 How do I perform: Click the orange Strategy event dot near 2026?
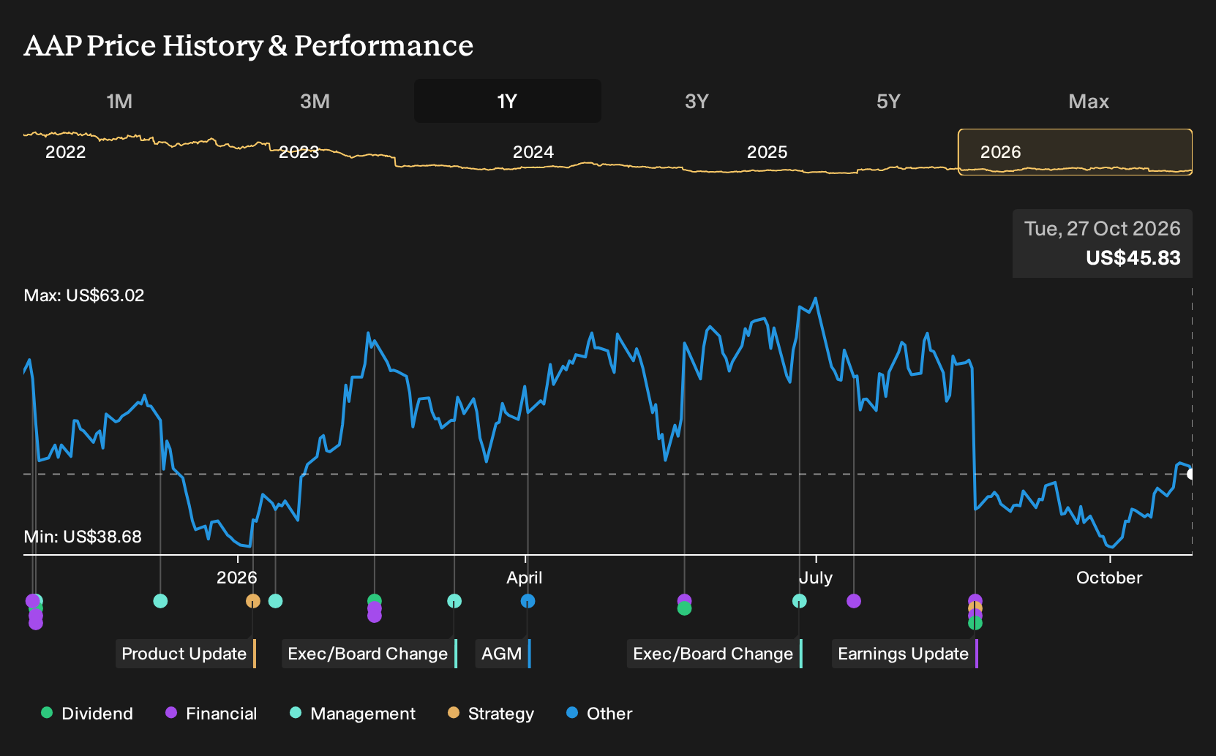click(253, 601)
